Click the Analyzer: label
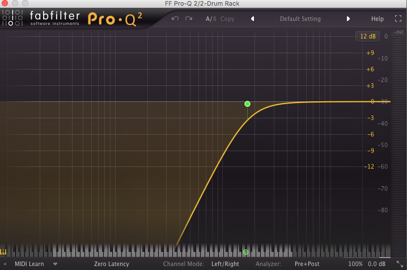This screenshot has width=407, height=270. point(268,264)
